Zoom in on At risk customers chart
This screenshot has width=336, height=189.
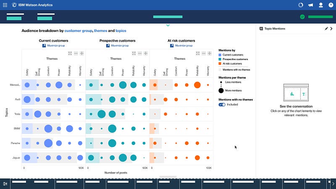[x=209, y=53]
